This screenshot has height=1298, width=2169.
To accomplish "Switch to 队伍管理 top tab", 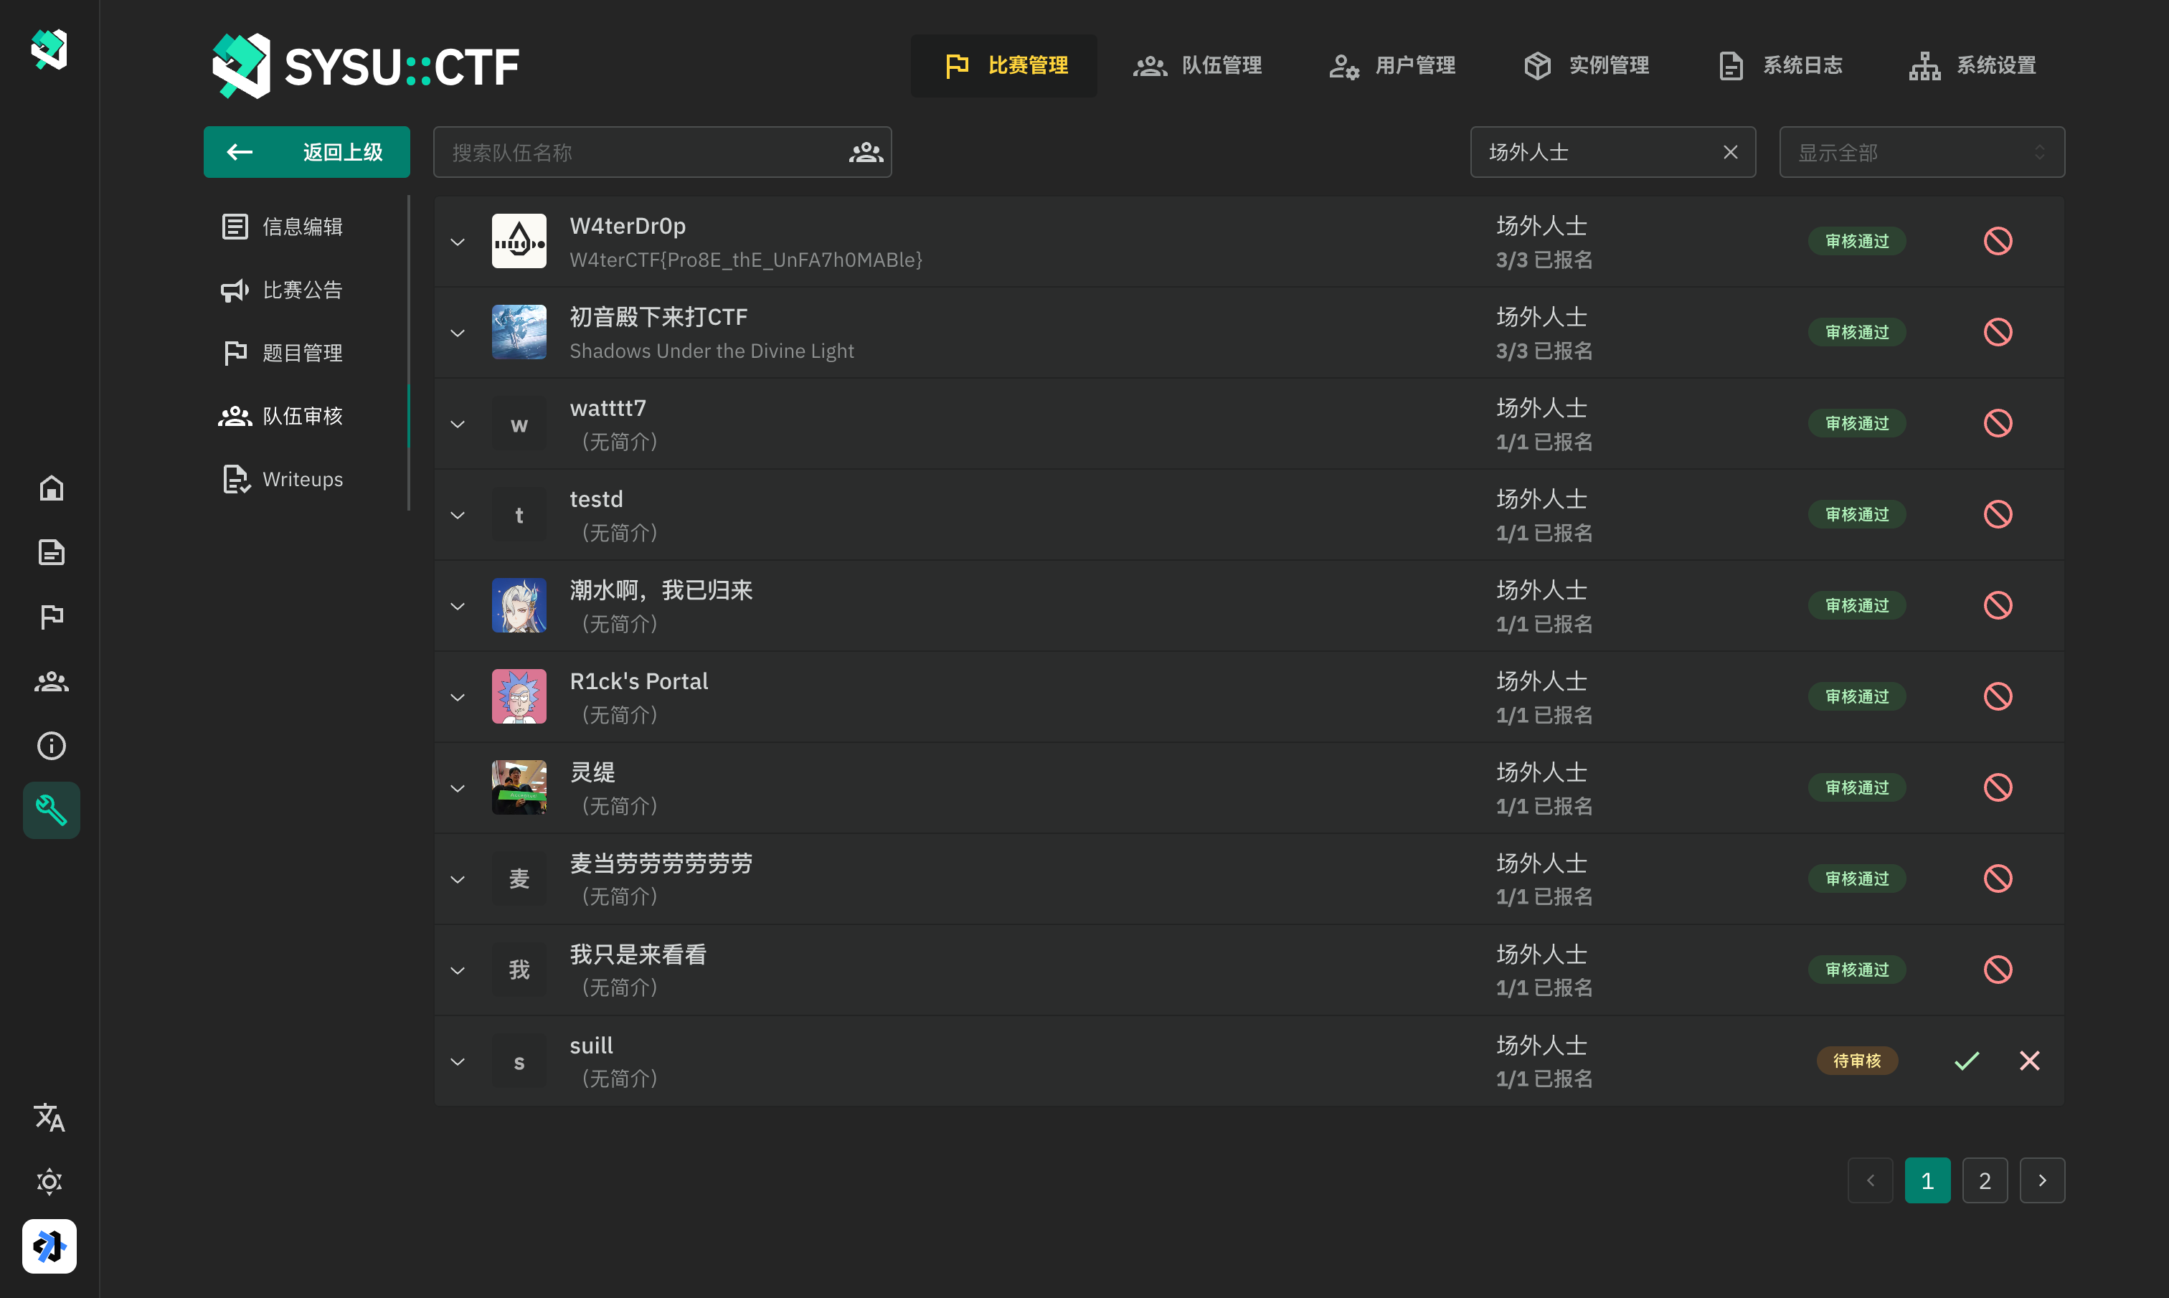I will click(1197, 65).
